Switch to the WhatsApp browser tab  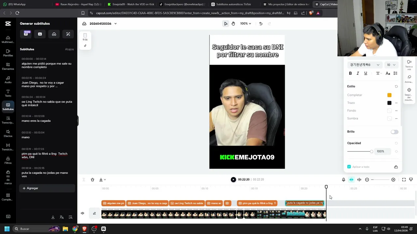26,4
